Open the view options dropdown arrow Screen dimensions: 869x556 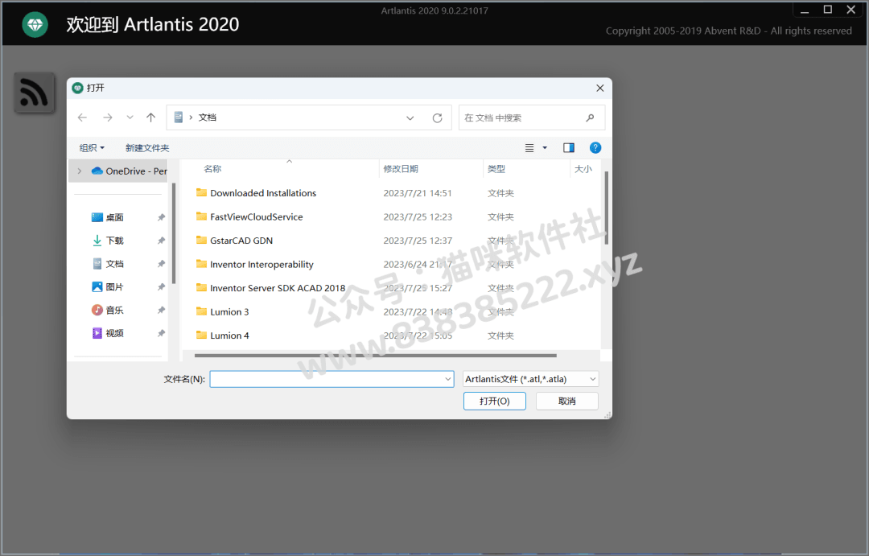coord(545,147)
